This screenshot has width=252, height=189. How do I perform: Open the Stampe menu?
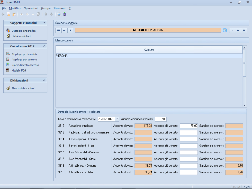tap(45, 8)
